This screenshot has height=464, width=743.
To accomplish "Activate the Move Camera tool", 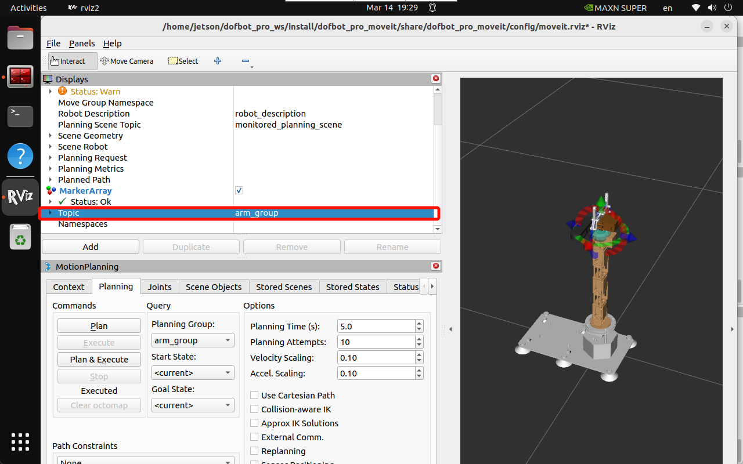I will pos(127,61).
